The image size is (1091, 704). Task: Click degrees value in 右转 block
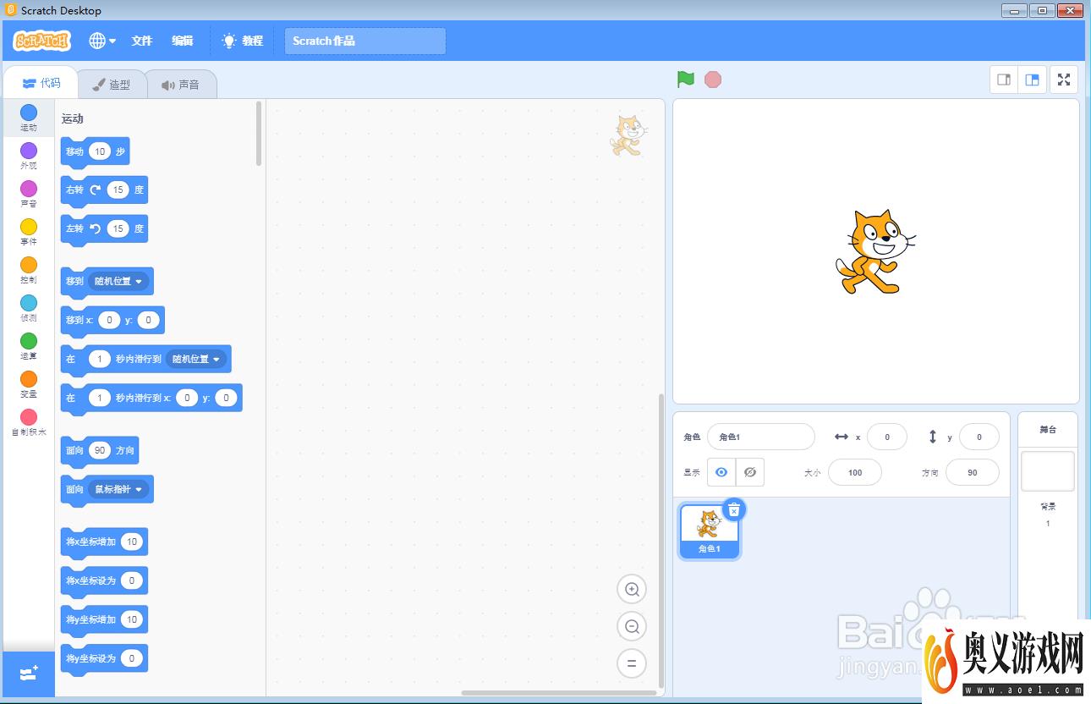[118, 190]
